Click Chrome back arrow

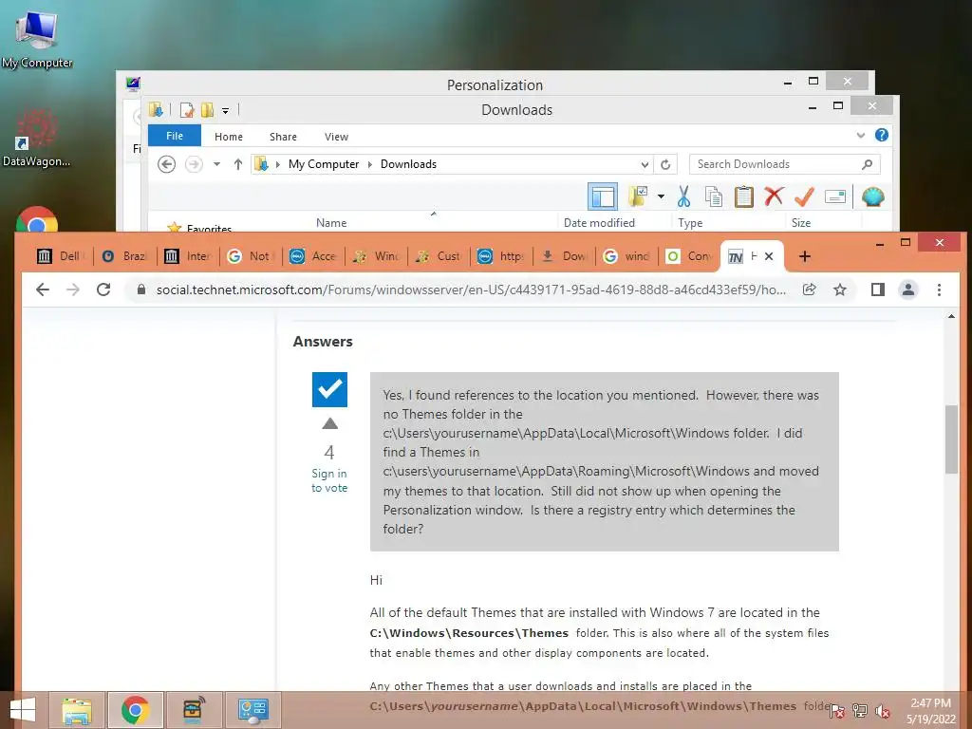pyautogui.click(x=42, y=290)
